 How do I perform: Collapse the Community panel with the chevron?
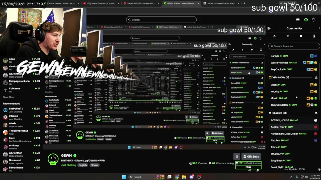pos(319,28)
